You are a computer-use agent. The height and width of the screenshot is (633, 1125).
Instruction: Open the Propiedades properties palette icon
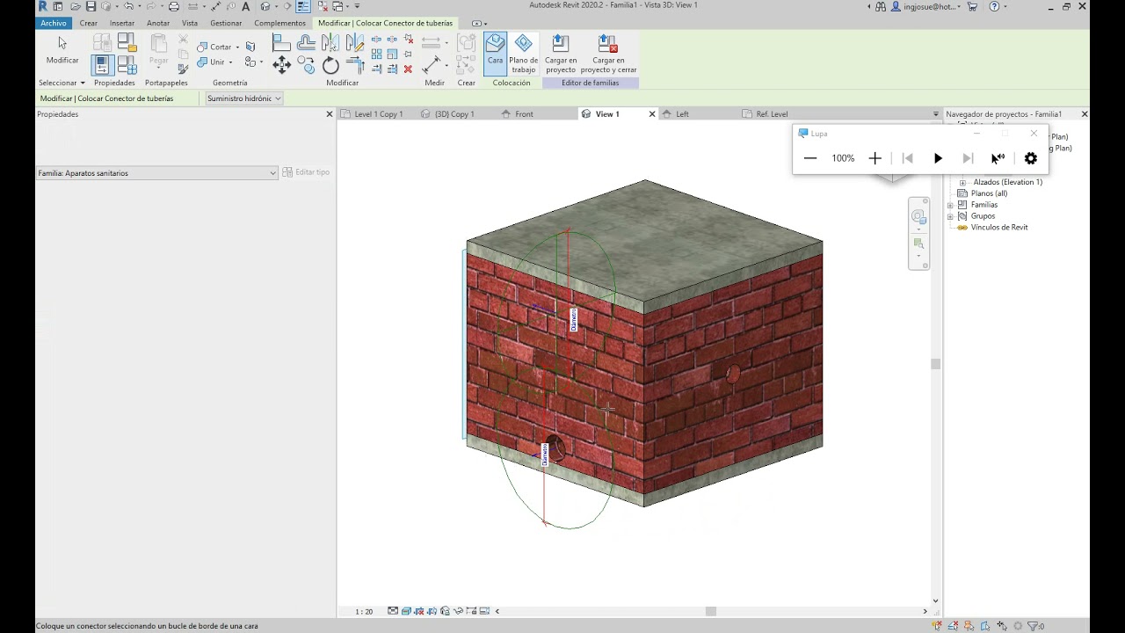point(102,65)
